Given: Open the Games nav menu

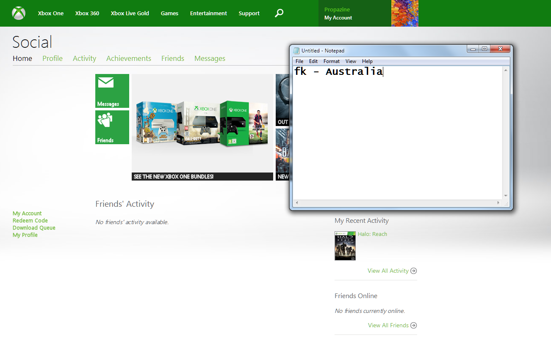Looking at the screenshot, I should [x=169, y=13].
